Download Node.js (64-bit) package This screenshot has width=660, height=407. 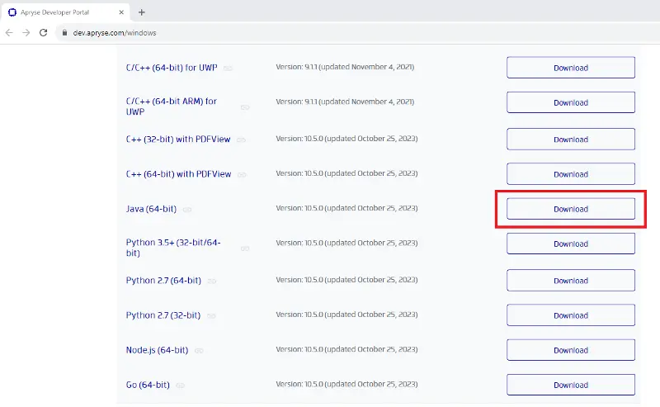click(571, 350)
